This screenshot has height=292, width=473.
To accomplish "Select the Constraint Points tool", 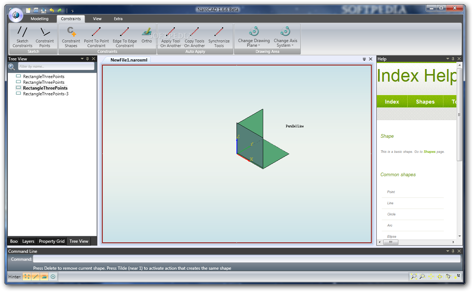I will point(45,37).
